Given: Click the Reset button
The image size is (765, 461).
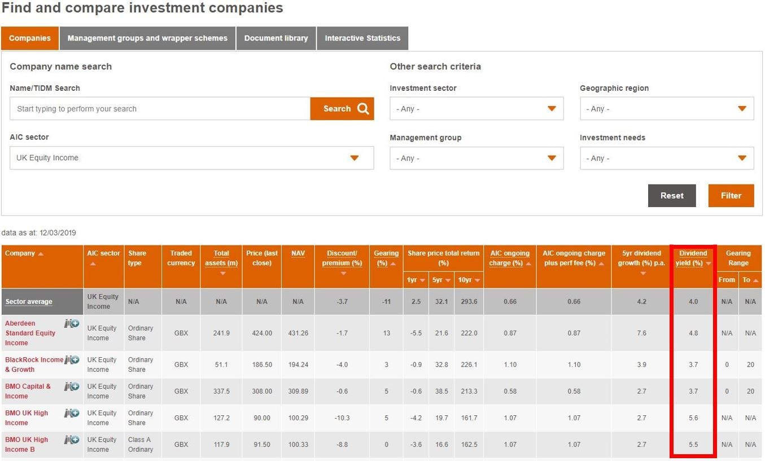Looking at the screenshot, I should coord(672,196).
